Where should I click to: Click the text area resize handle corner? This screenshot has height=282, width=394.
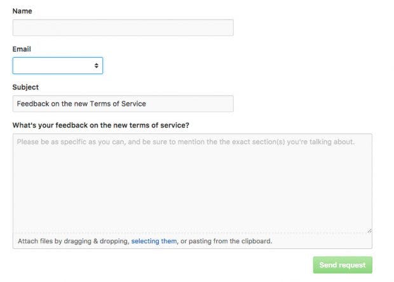pyautogui.click(x=369, y=231)
